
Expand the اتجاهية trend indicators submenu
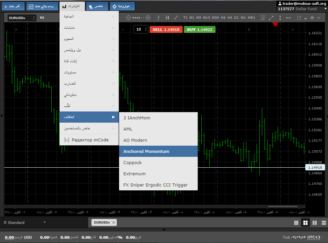click(x=89, y=16)
